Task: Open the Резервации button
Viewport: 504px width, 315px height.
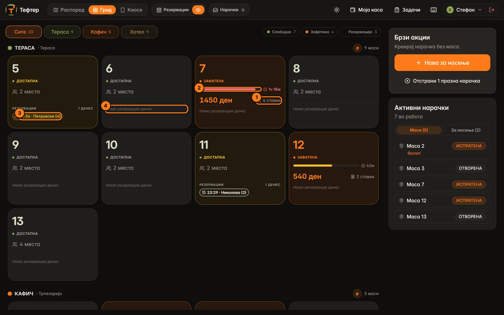Action: coord(173,10)
